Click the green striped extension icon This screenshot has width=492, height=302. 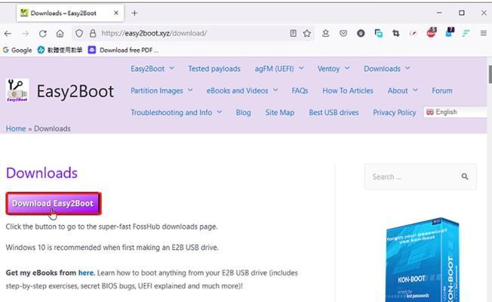[x=466, y=33]
